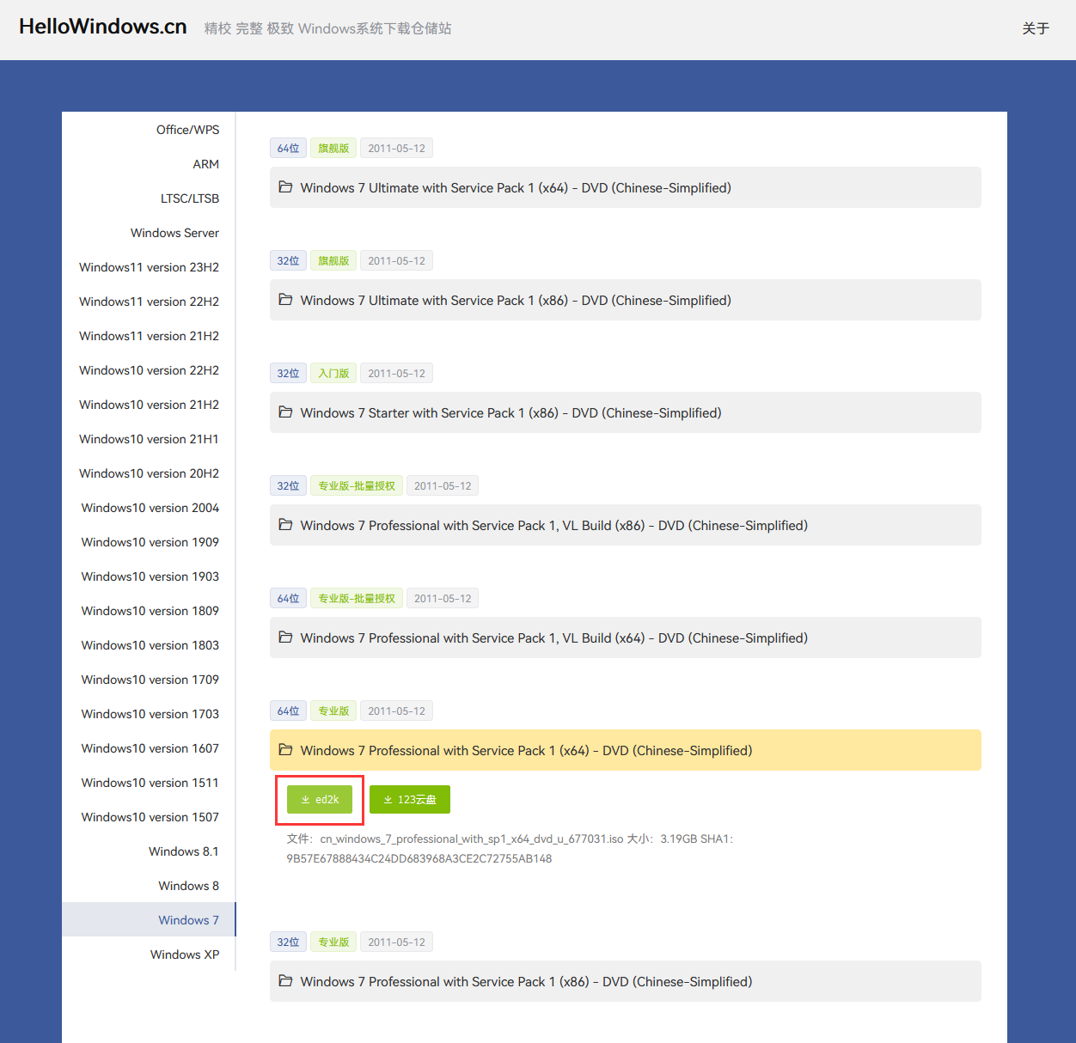This screenshot has height=1043, width=1076.
Task: Go to HelloWindows.cn home logo
Action: click(103, 27)
